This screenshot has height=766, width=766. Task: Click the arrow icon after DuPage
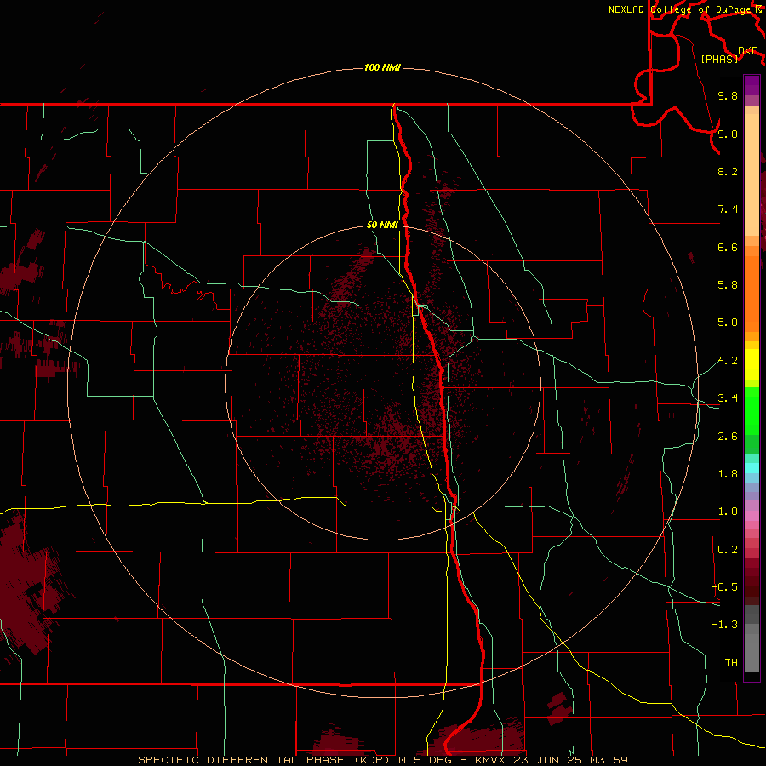(x=758, y=9)
